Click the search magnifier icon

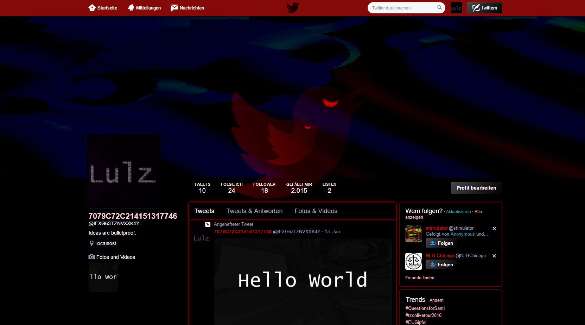(439, 7)
